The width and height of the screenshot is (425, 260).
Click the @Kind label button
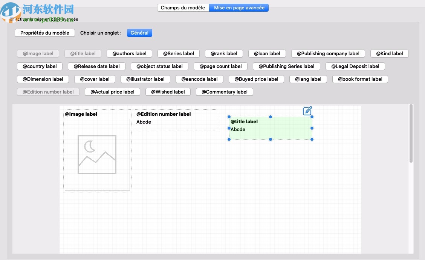[390, 53]
